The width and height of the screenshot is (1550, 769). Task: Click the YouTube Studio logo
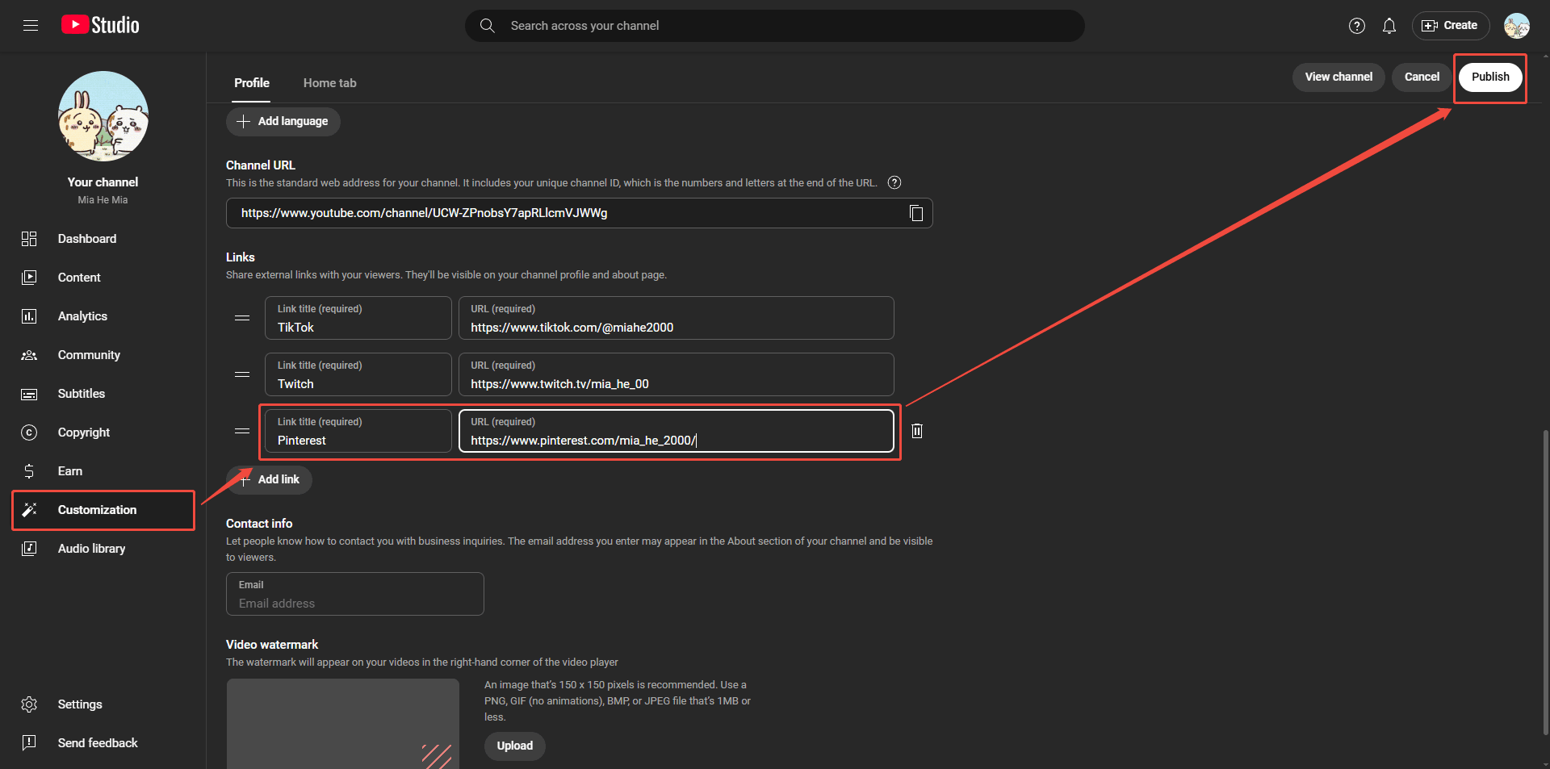coord(101,26)
